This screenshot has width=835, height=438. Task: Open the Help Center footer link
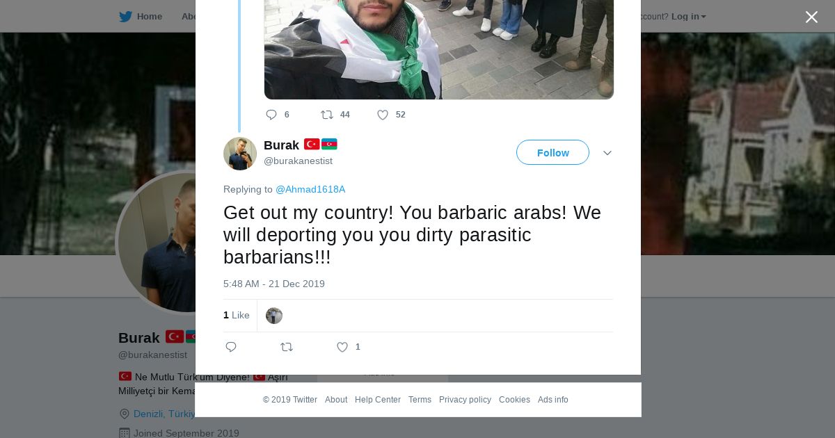click(378, 400)
